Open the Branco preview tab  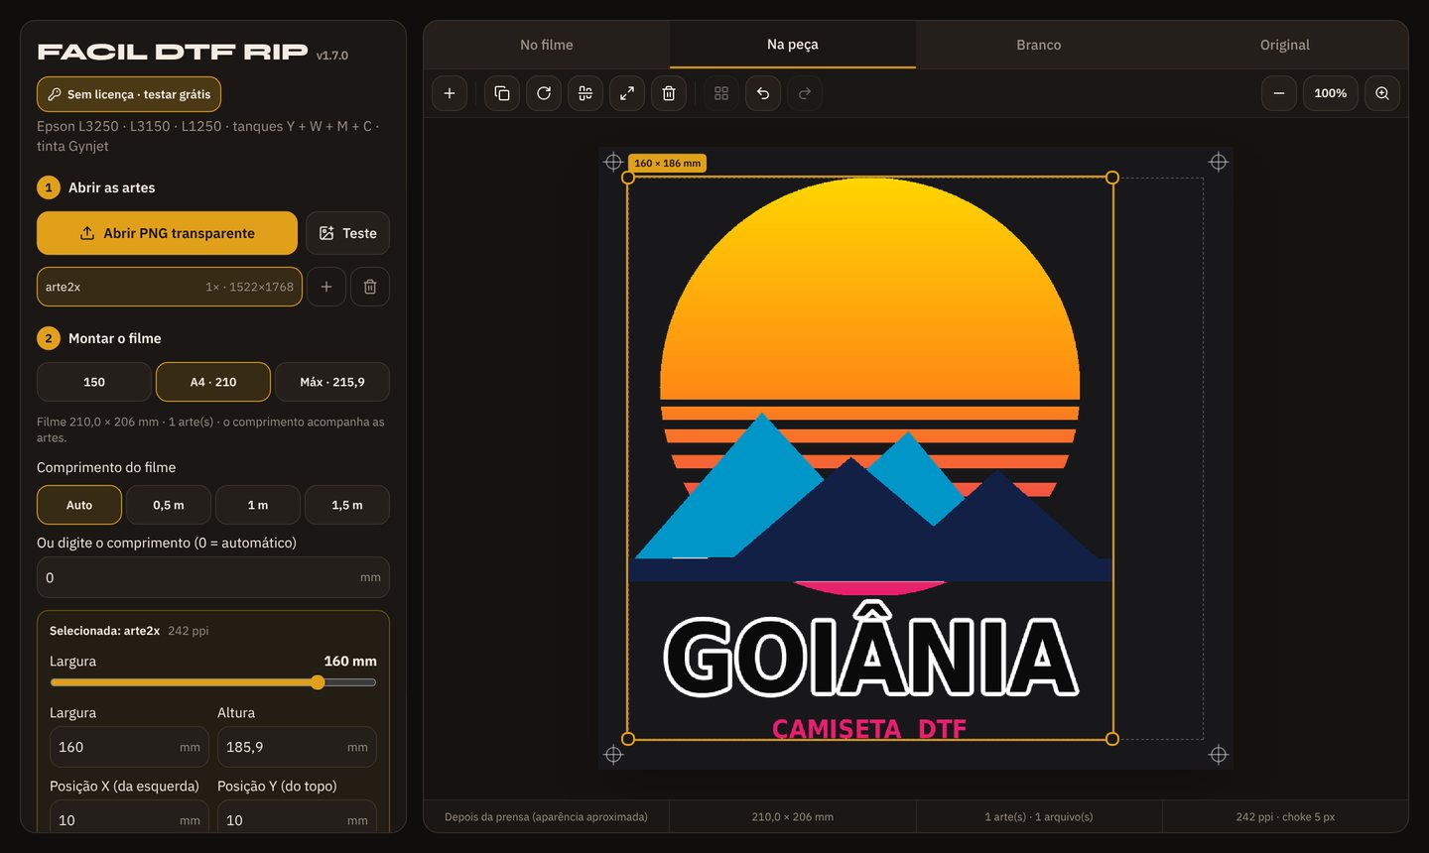1039,45
